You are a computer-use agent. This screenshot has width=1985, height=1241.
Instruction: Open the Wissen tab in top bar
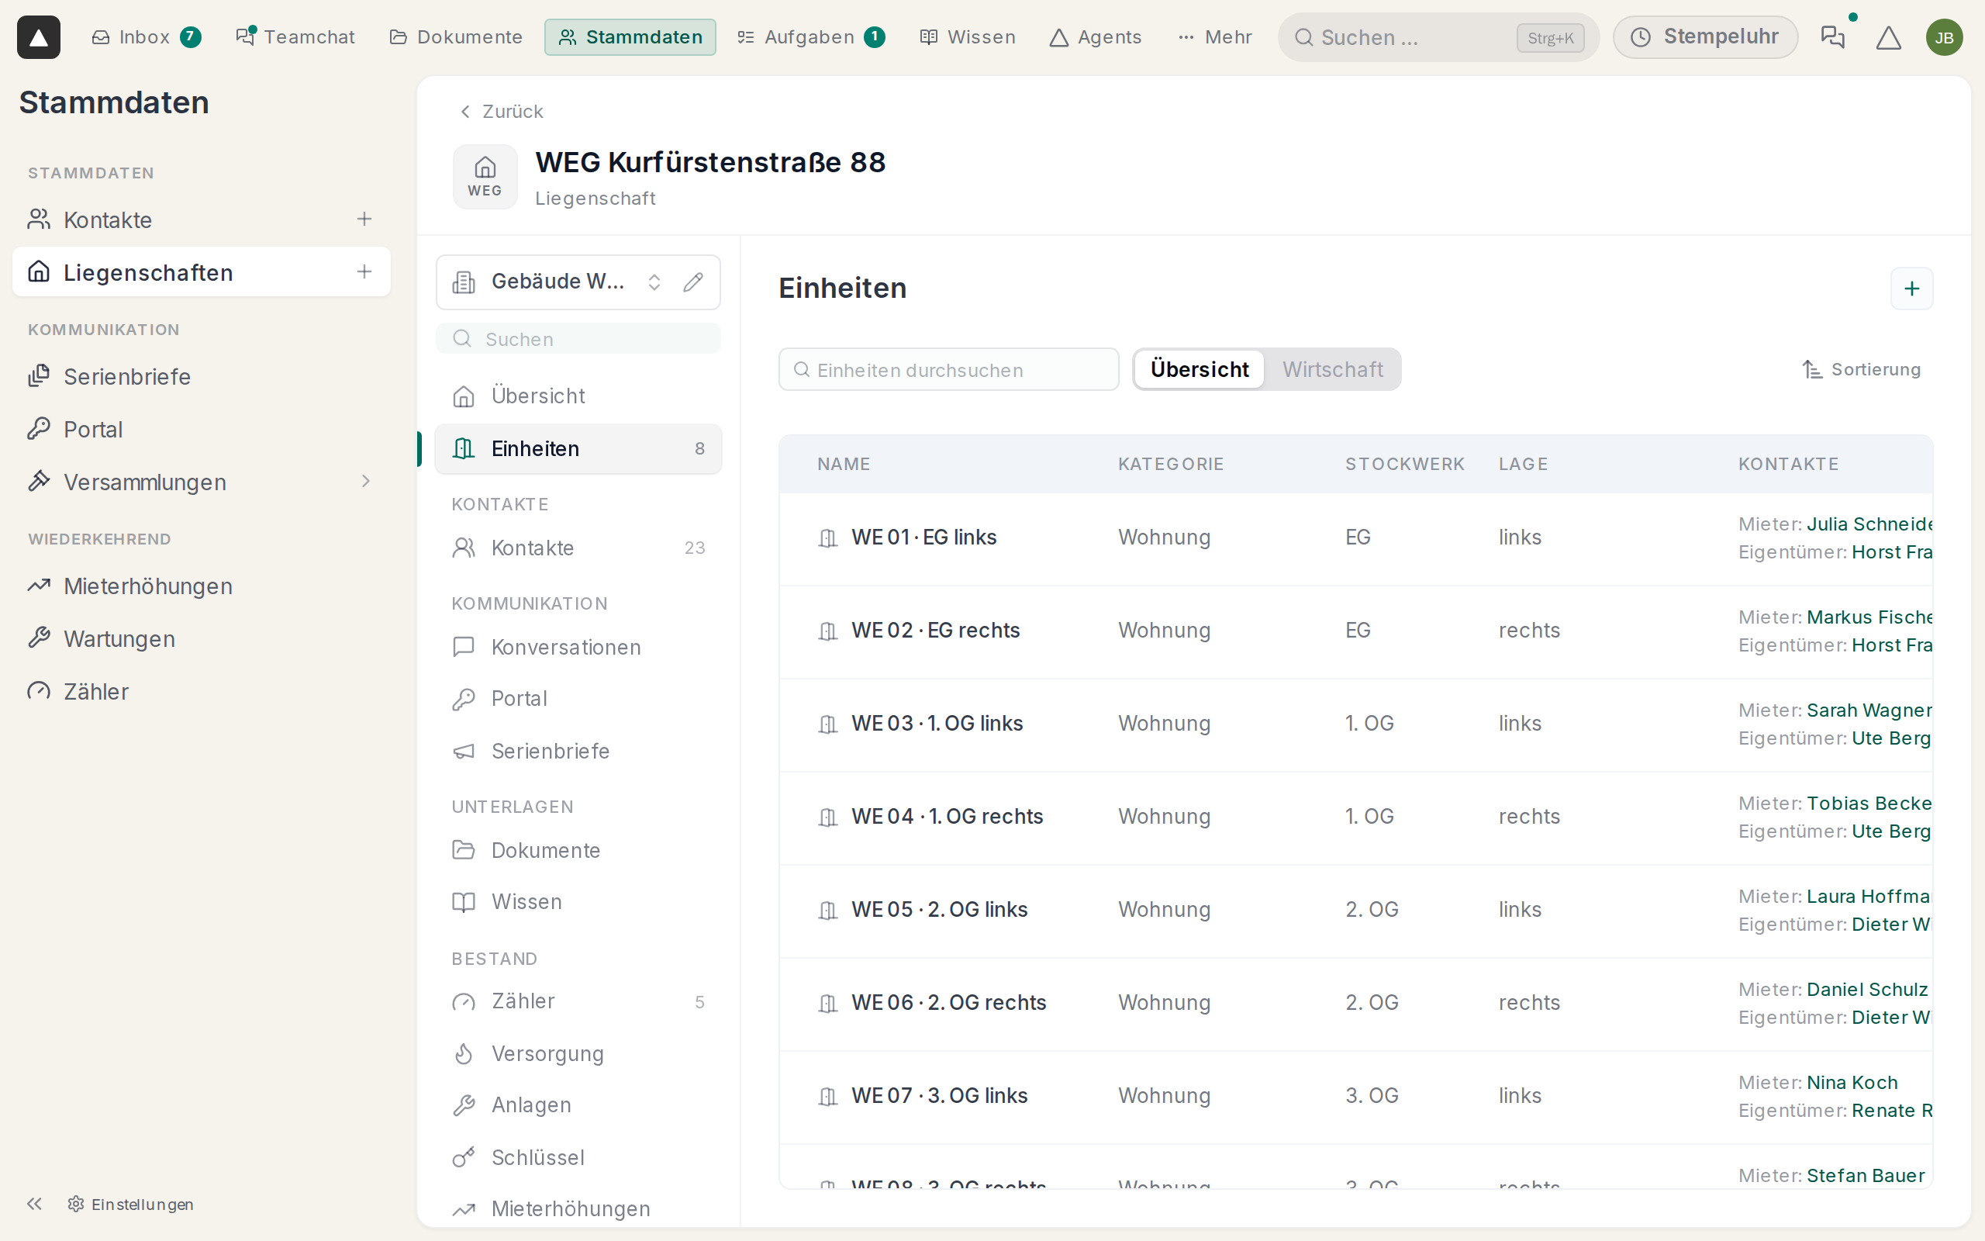(x=967, y=37)
